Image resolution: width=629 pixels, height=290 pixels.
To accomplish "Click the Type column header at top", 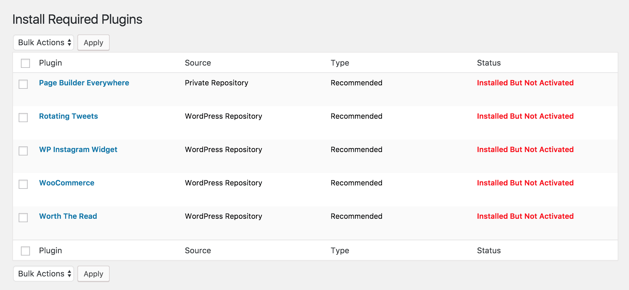I will [340, 63].
